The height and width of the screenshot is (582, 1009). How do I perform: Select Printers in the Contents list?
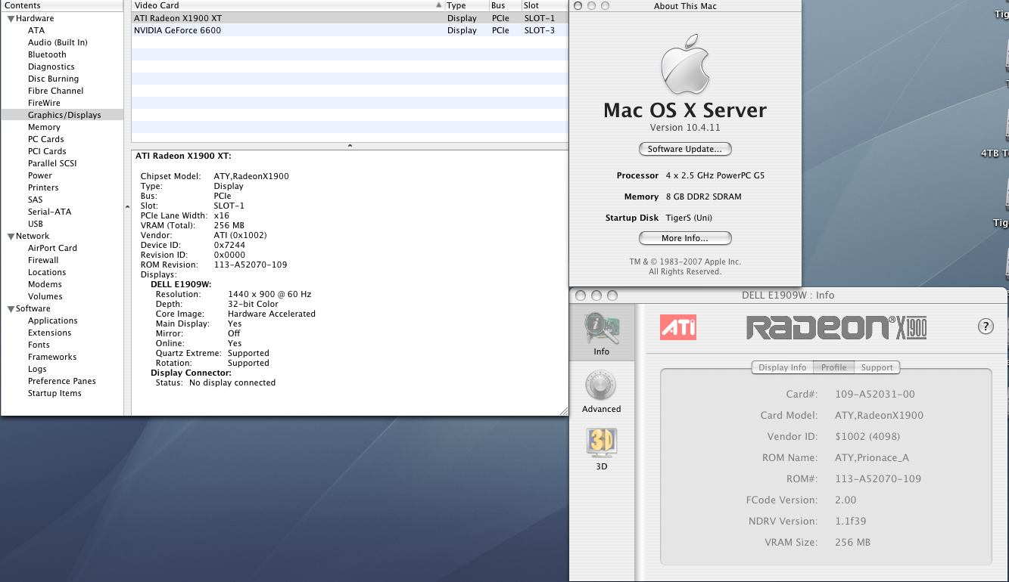point(43,187)
